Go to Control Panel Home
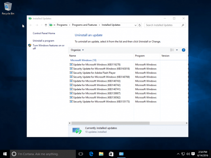Viewport: 211px width, 158px height. [44, 33]
